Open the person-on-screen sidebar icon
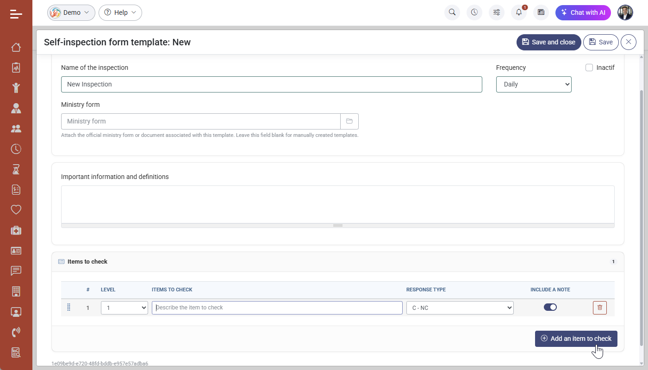The height and width of the screenshot is (370, 648). [x=16, y=312]
